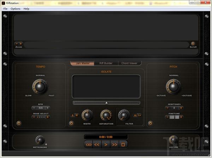Increase Semitones by one
Viewport: 212px width, 158px height.
click(181, 108)
